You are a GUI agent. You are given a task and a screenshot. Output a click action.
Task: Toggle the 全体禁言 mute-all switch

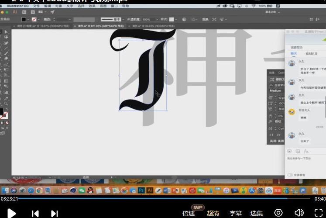[x=290, y=175]
